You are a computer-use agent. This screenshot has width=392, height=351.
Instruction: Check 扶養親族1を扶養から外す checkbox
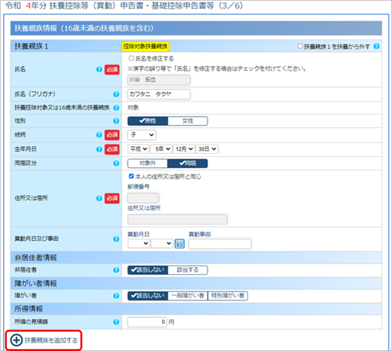pos(301,46)
